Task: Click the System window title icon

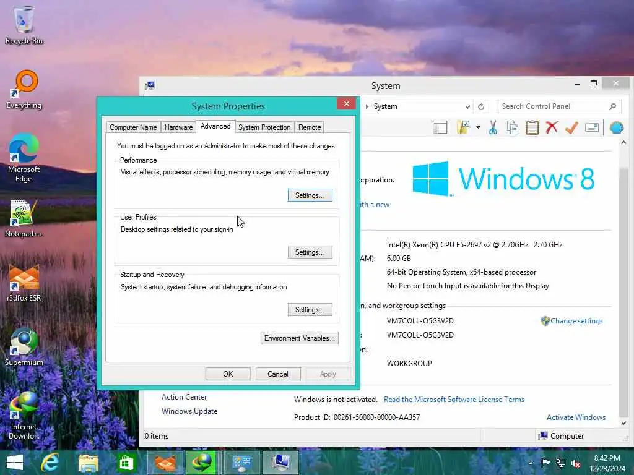Action: pyautogui.click(x=150, y=85)
